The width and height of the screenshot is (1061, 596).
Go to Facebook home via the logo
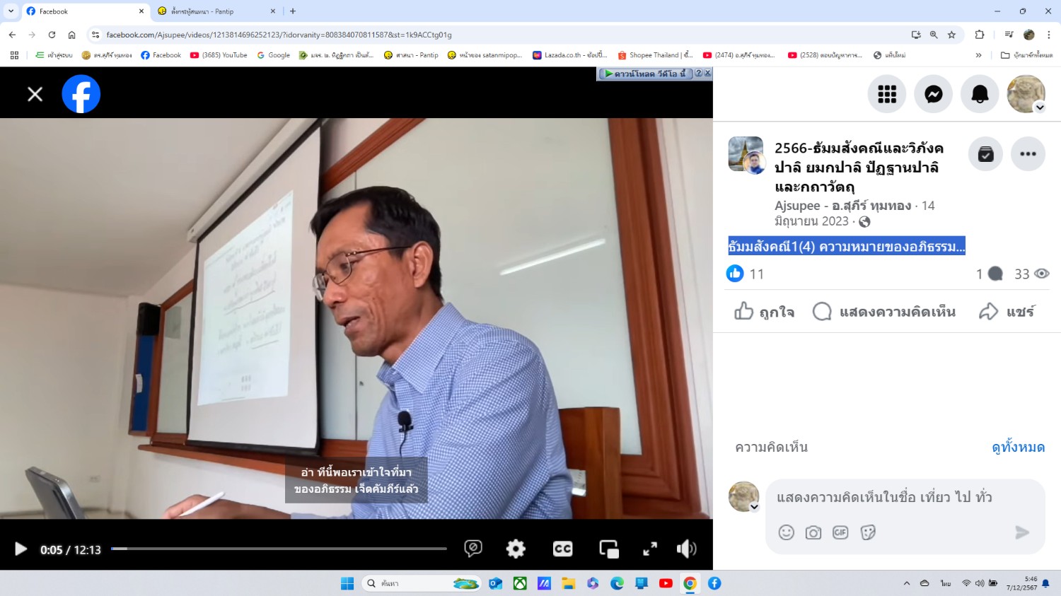click(81, 94)
